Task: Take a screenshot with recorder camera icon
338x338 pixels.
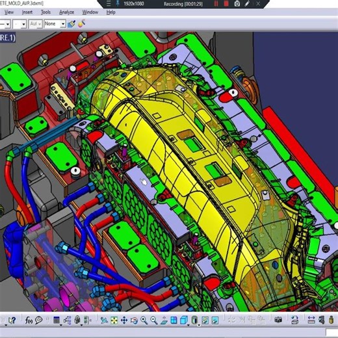Action: [x=237, y=4]
